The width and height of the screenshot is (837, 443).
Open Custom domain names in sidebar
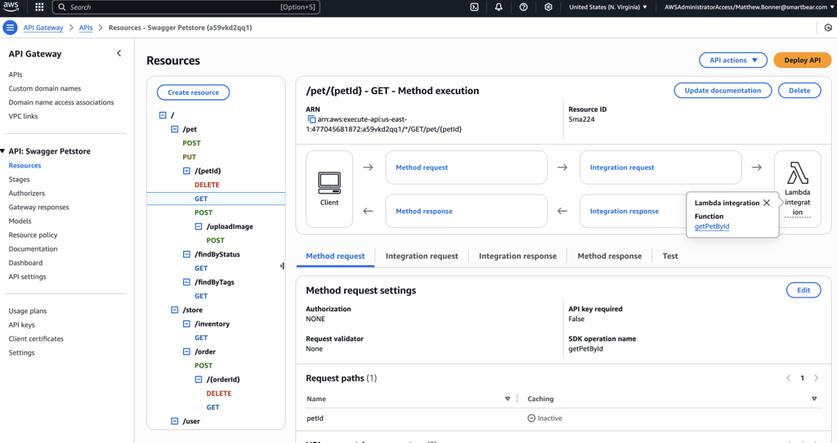coord(45,88)
